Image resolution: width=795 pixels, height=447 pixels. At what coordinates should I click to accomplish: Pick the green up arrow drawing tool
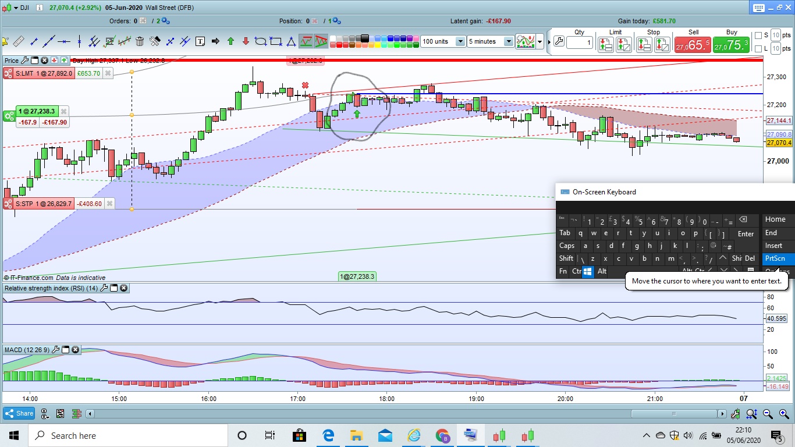click(230, 41)
